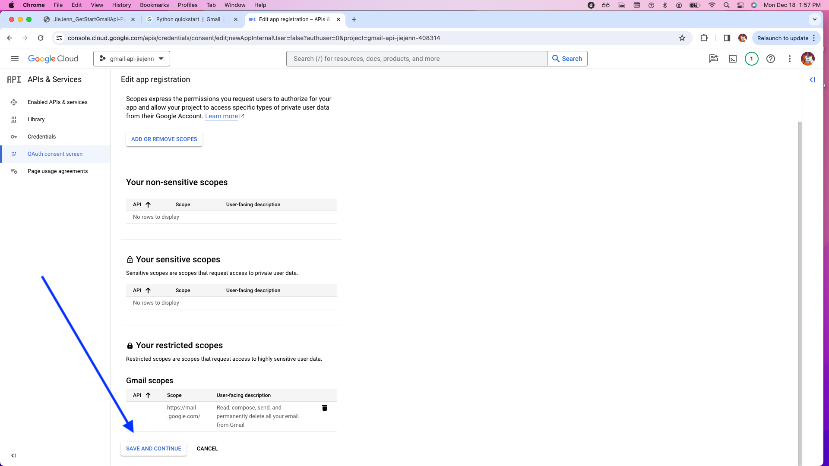Sort sensitive scopes by API arrow
The height and width of the screenshot is (466, 829).
[x=148, y=290]
